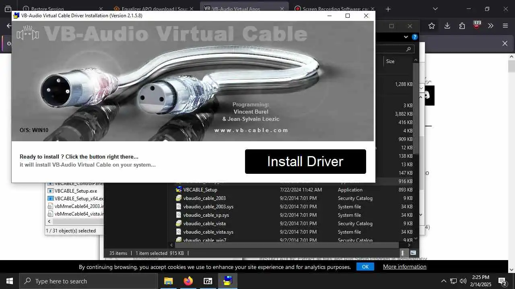Click web page scrollbar down arrow
Screen dimensions: 515x289
coord(511,270)
